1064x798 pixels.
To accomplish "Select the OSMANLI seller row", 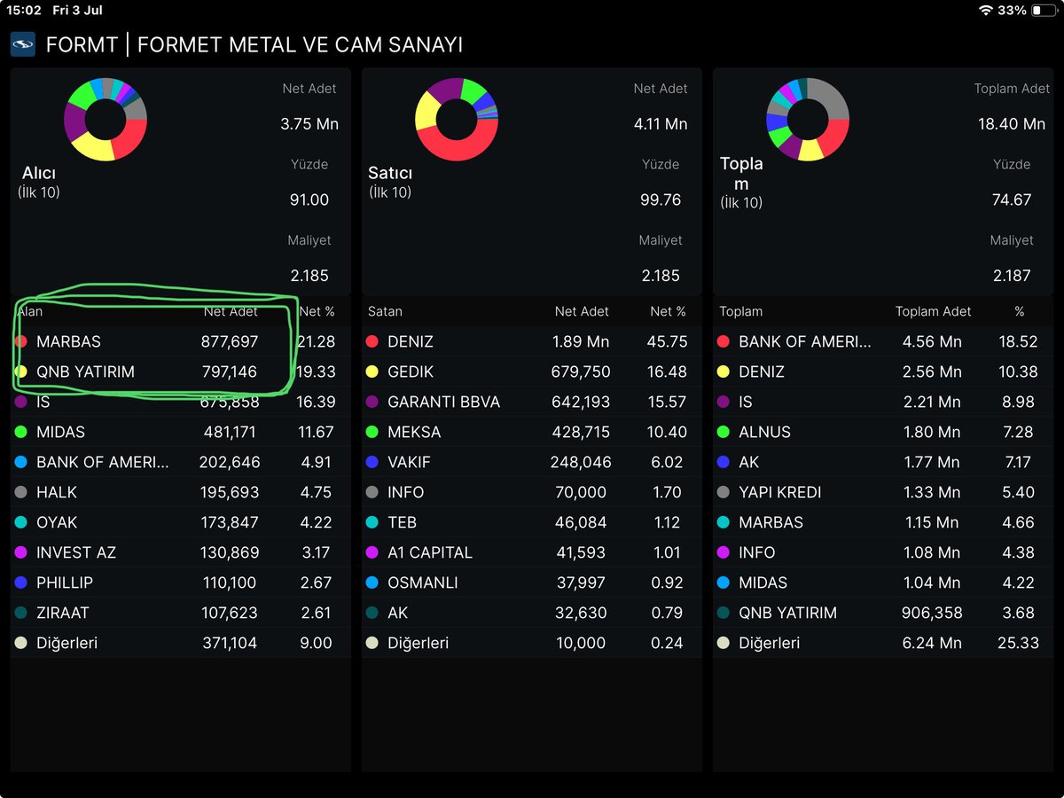I will point(532,583).
